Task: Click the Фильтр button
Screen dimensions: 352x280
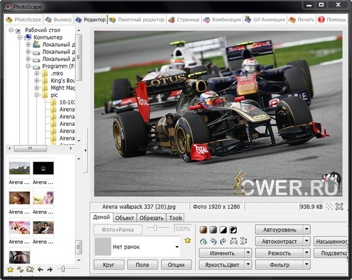Action: 280,265
